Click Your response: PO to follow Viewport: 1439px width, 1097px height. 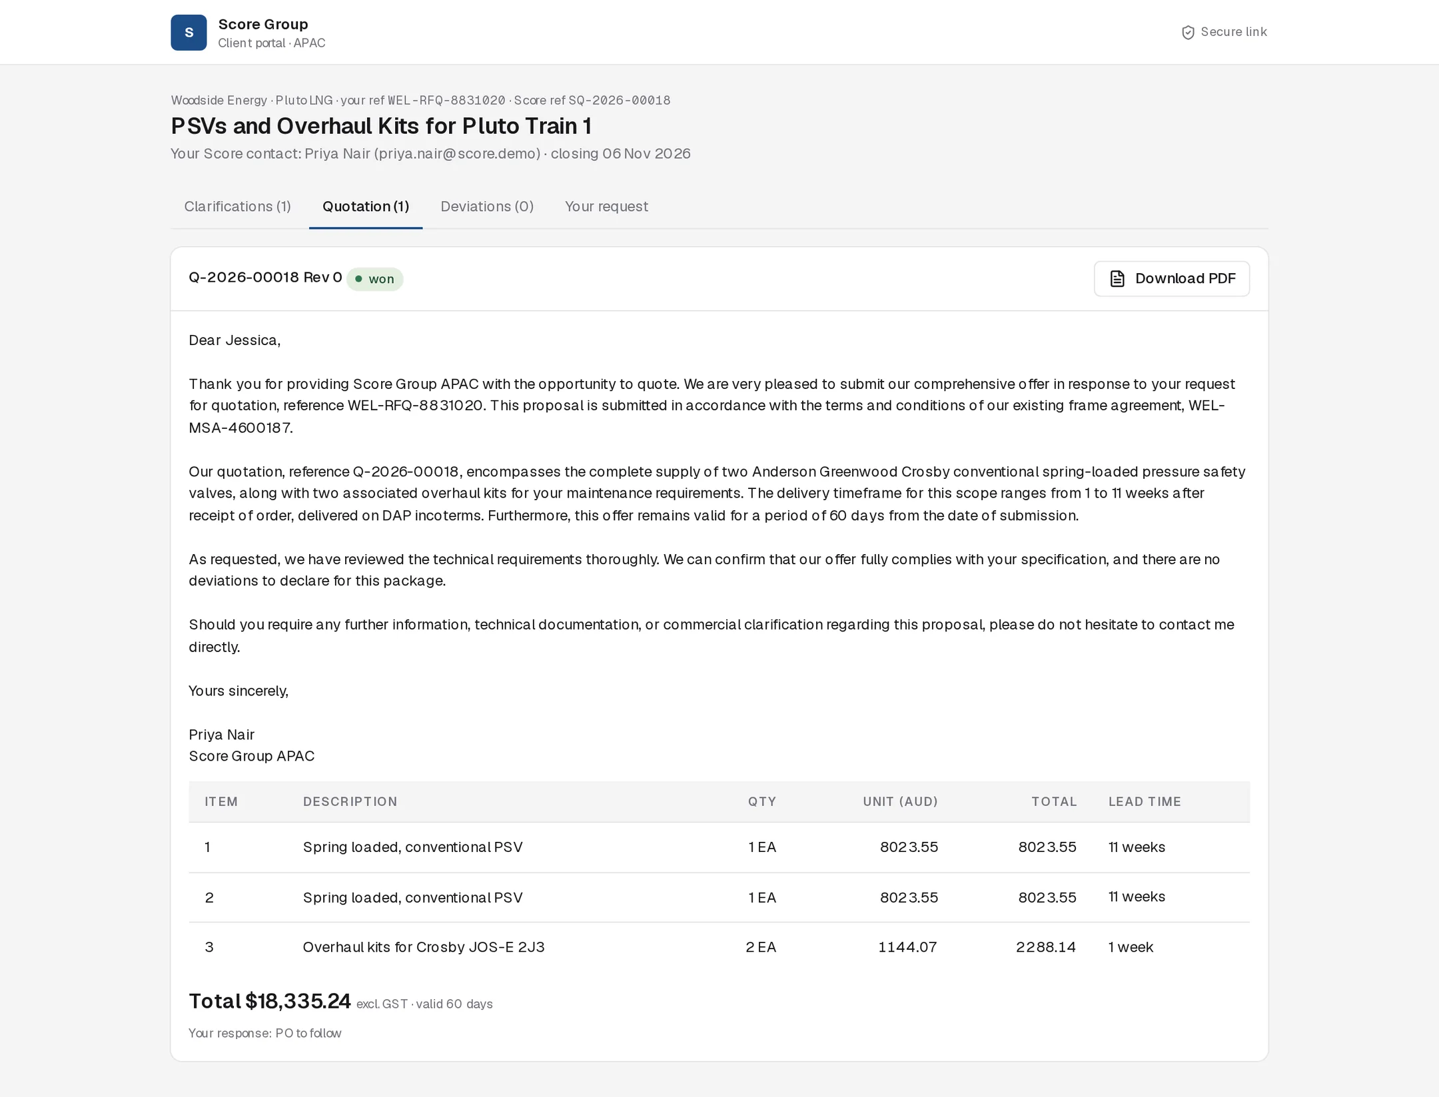265,1034
